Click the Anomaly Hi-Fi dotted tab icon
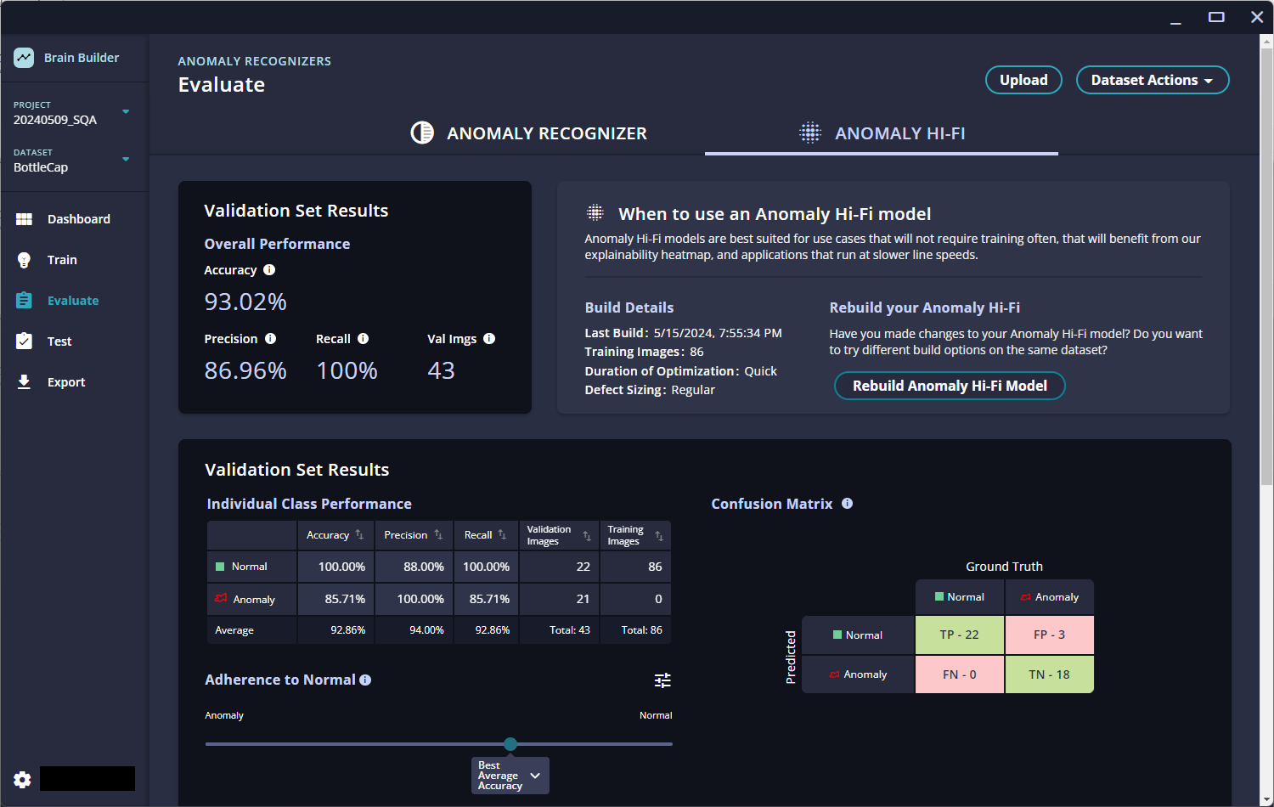The width and height of the screenshot is (1274, 807). (x=810, y=133)
